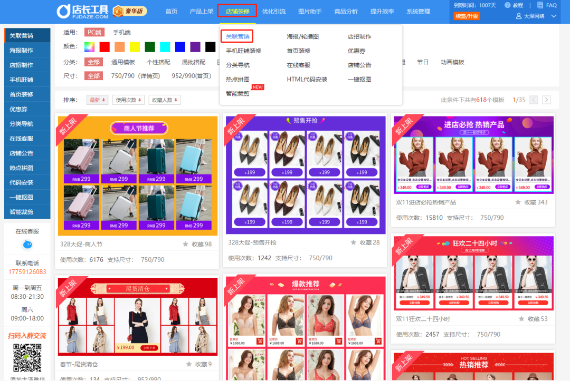Open the 系统管理 menu

(x=418, y=11)
